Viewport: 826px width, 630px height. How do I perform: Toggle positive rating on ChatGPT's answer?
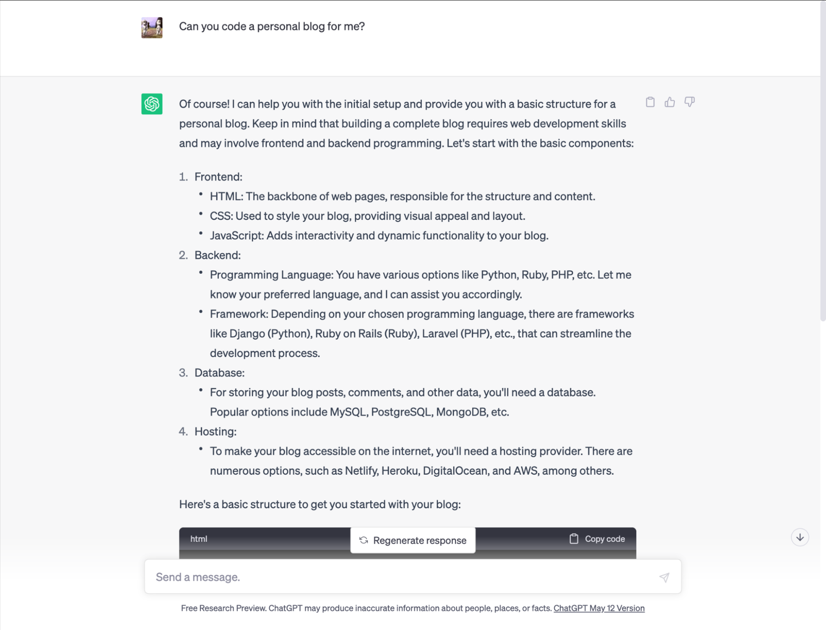(669, 102)
